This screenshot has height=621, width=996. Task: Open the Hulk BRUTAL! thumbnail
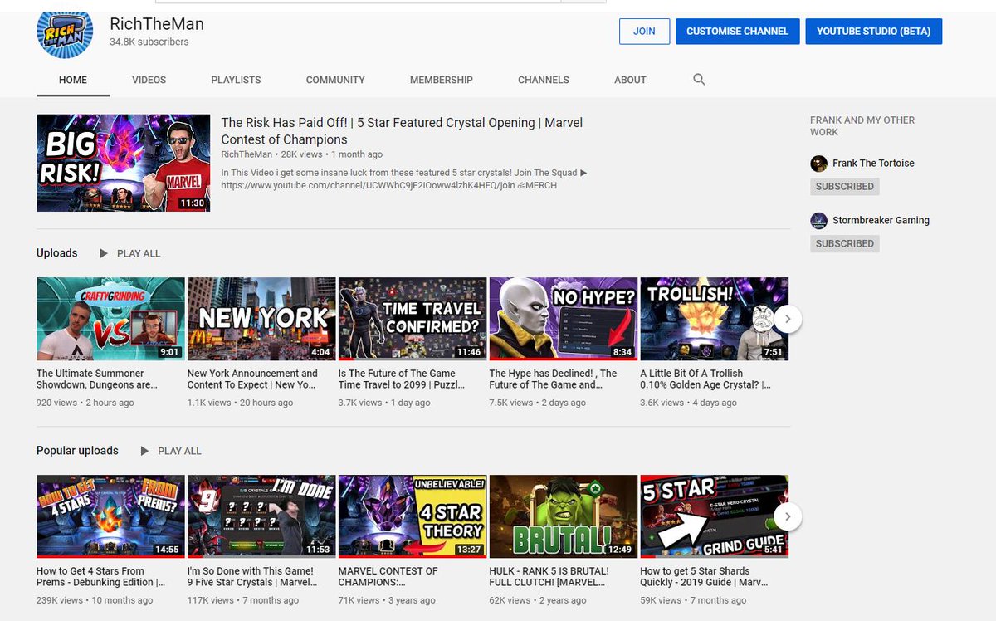coord(564,516)
